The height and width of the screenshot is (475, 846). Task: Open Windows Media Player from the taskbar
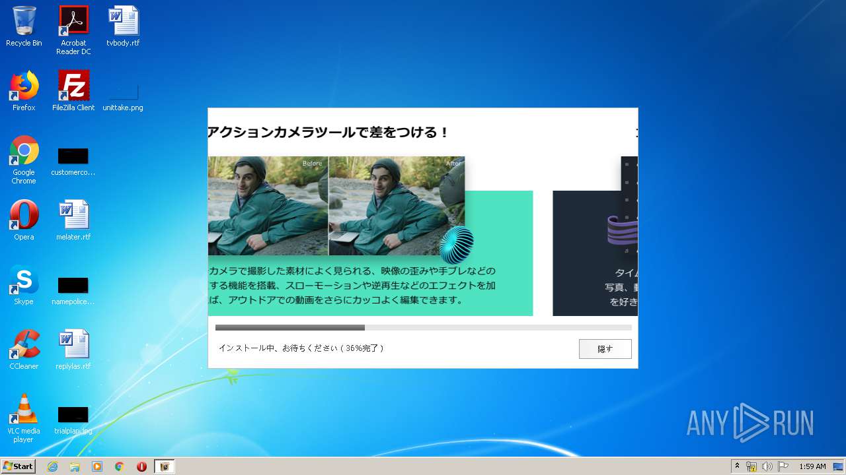click(x=97, y=466)
